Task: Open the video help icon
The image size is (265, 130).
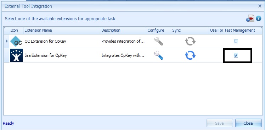Action: point(250,18)
